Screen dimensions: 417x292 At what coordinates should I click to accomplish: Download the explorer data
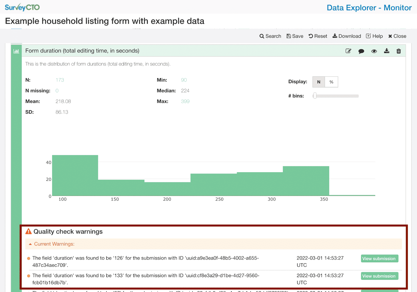(x=347, y=36)
